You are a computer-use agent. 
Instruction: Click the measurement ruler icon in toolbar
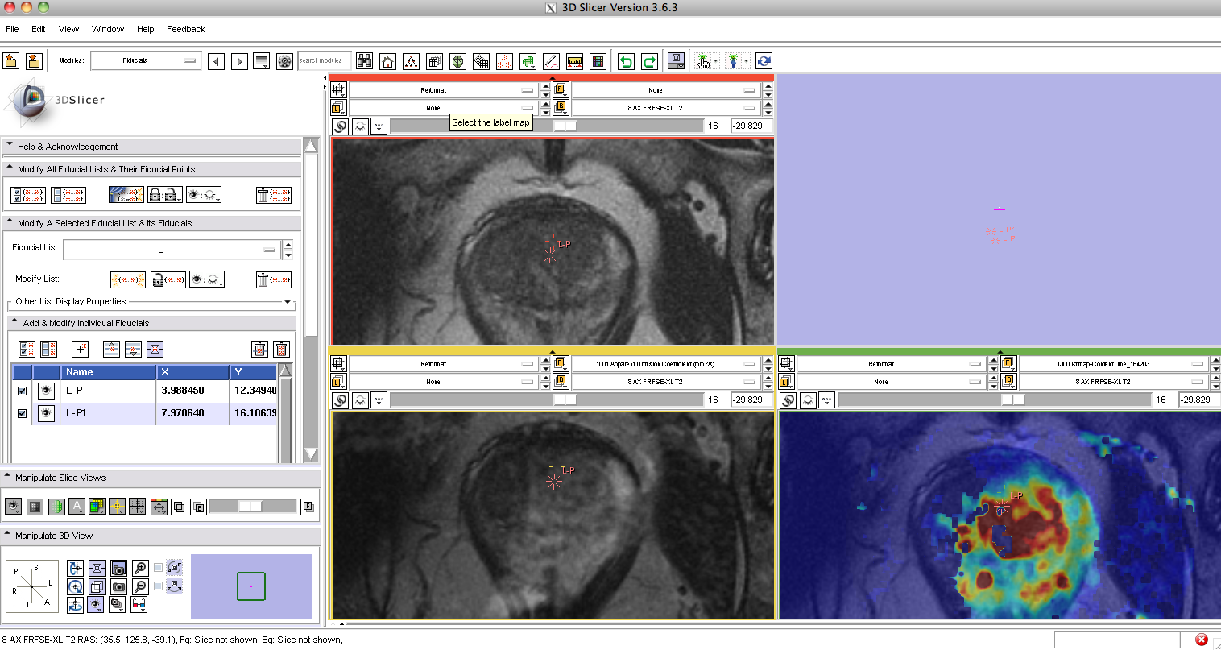(574, 61)
